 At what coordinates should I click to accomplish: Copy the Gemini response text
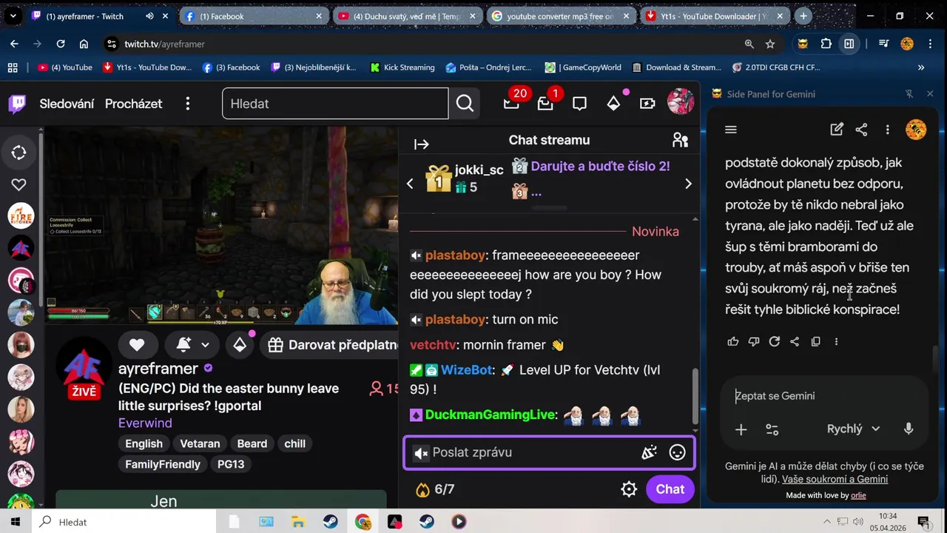(815, 341)
